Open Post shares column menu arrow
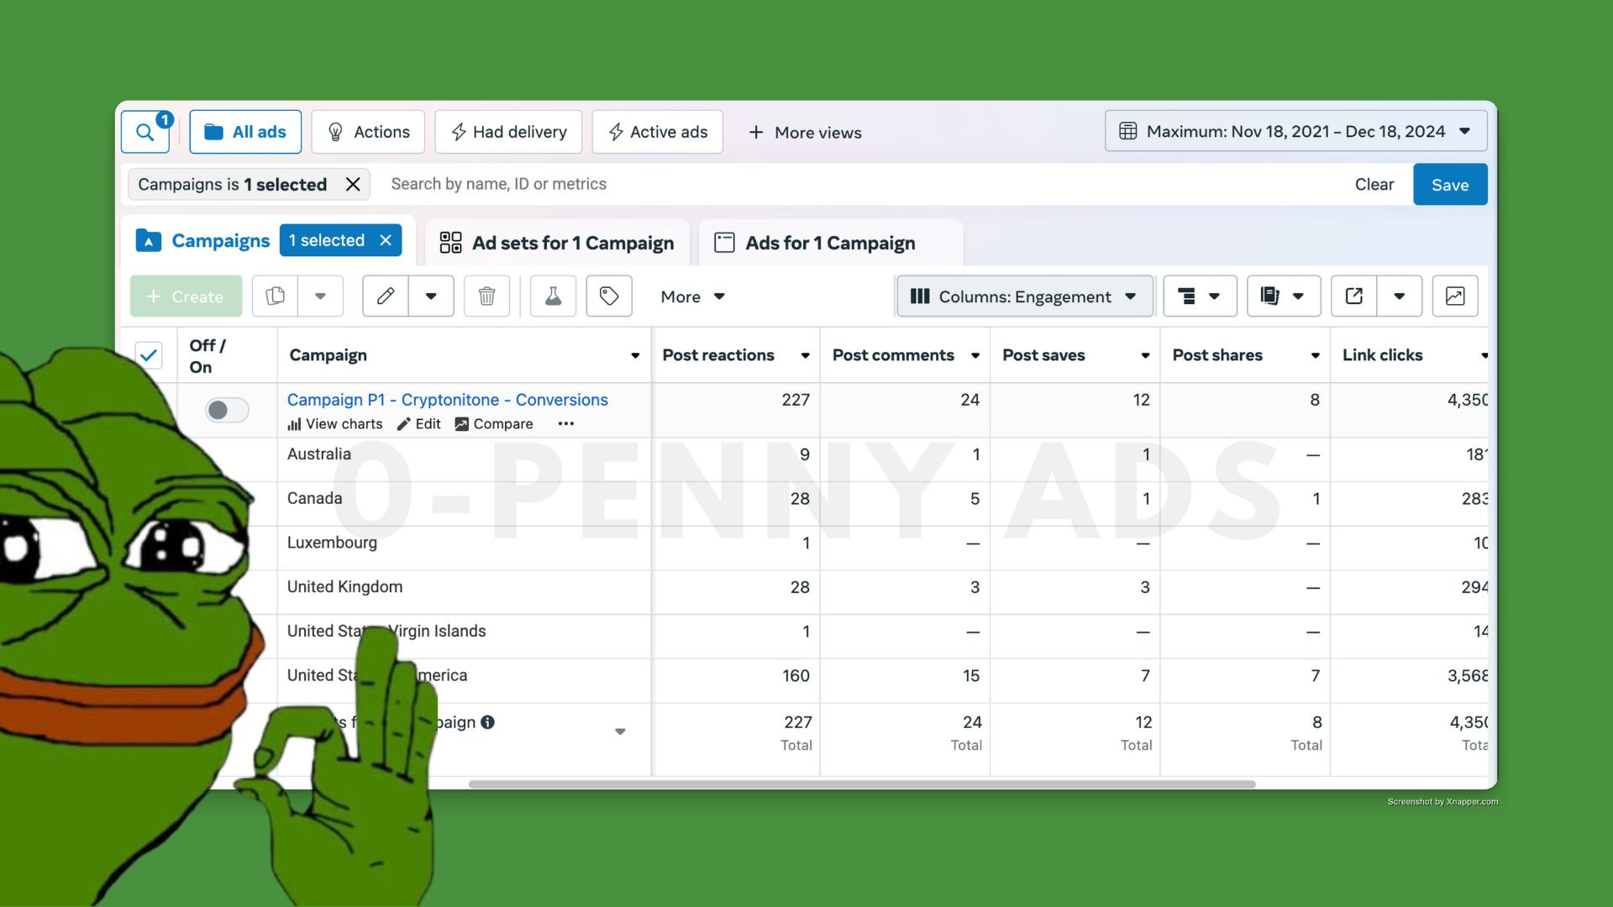 (x=1315, y=356)
